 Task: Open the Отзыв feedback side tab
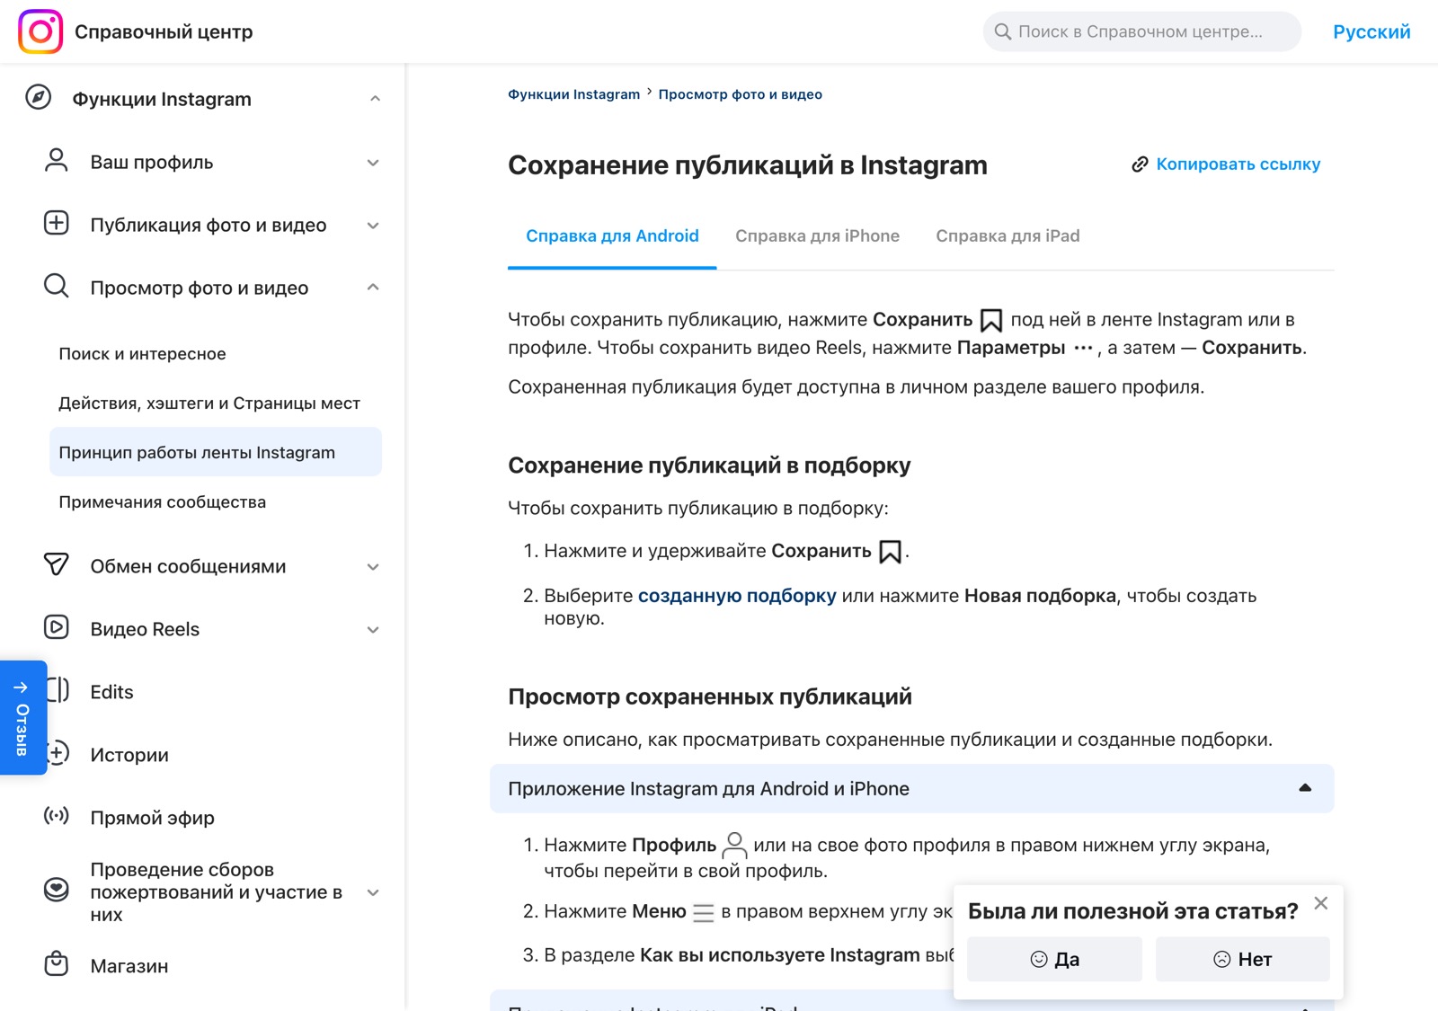click(x=23, y=717)
